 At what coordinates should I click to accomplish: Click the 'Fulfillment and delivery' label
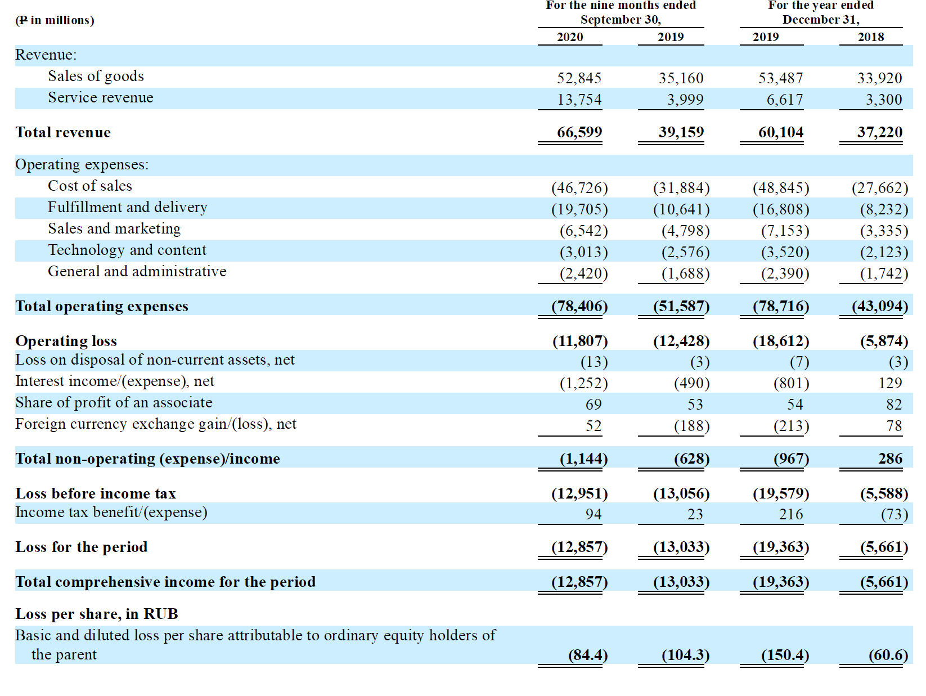click(x=127, y=208)
